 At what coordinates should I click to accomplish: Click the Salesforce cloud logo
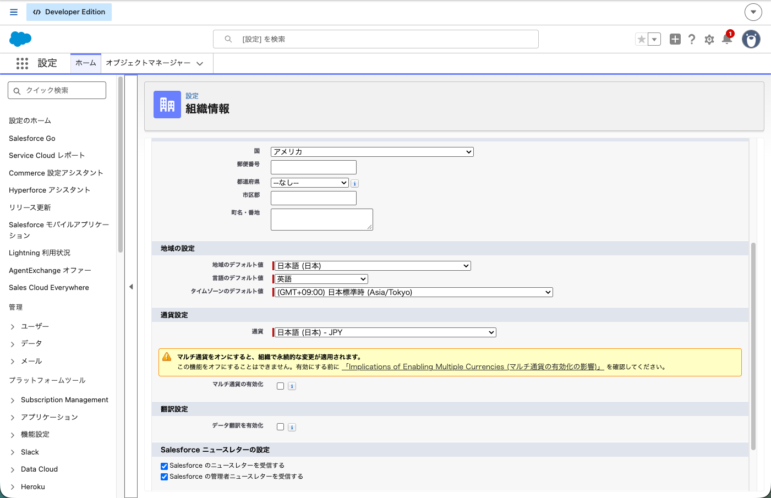point(20,39)
